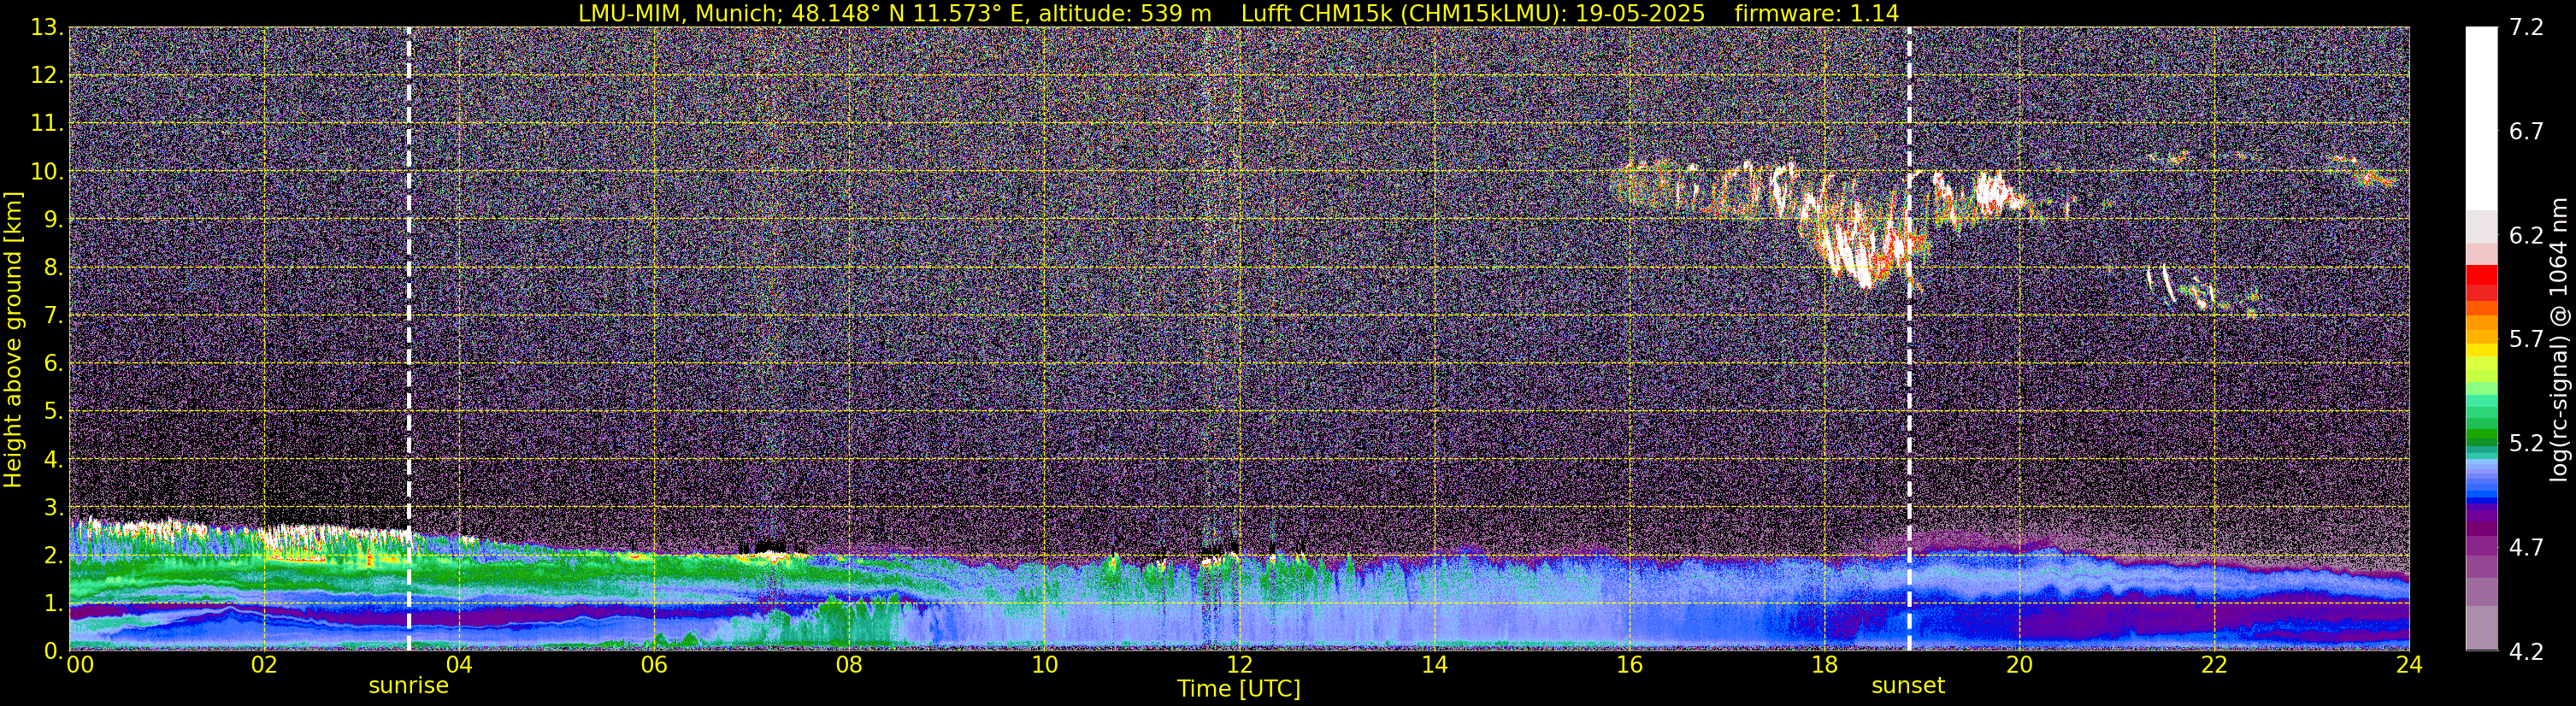This screenshot has width=2576, height=706.
Task: Click the '2.' height tick label
Action: (53, 556)
